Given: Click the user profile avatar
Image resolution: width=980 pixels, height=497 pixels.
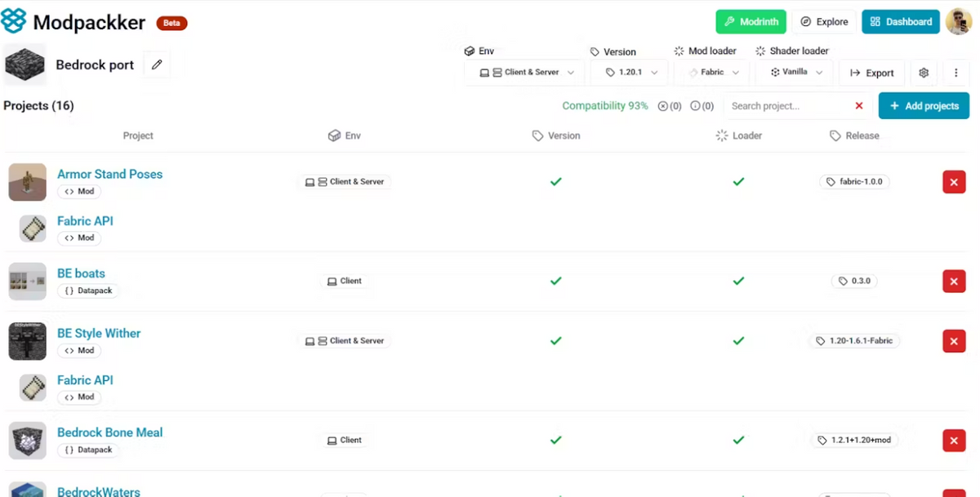Looking at the screenshot, I should pos(958,22).
